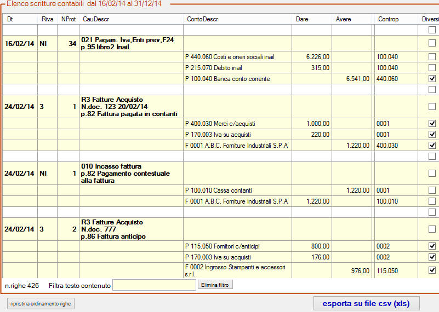
Task: Enable Diversi checkbox for Debito inail row
Action: pyautogui.click(x=432, y=68)
